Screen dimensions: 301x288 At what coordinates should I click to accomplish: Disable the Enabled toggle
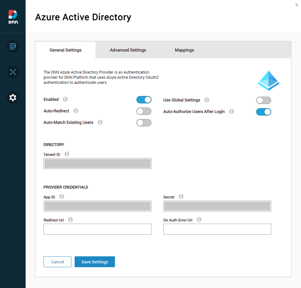pos(144,100)
